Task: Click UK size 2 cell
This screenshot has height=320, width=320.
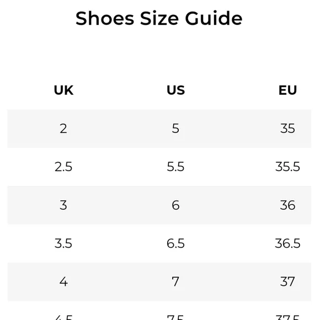Action: tap(63, 129)
